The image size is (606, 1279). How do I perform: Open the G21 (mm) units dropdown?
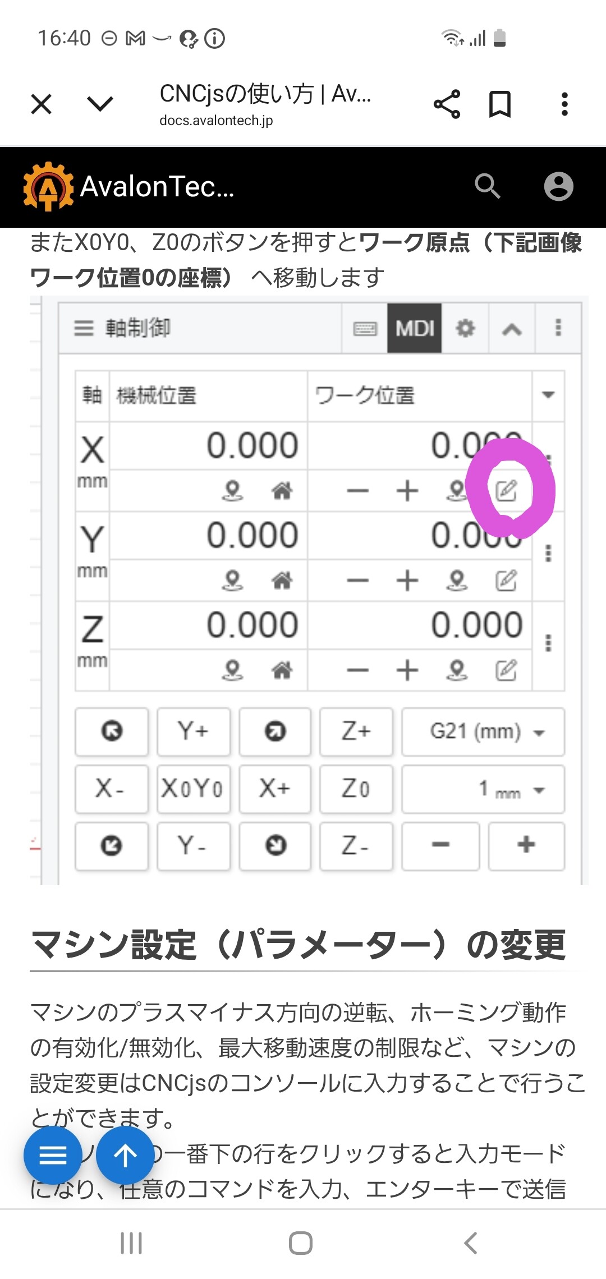483,732
